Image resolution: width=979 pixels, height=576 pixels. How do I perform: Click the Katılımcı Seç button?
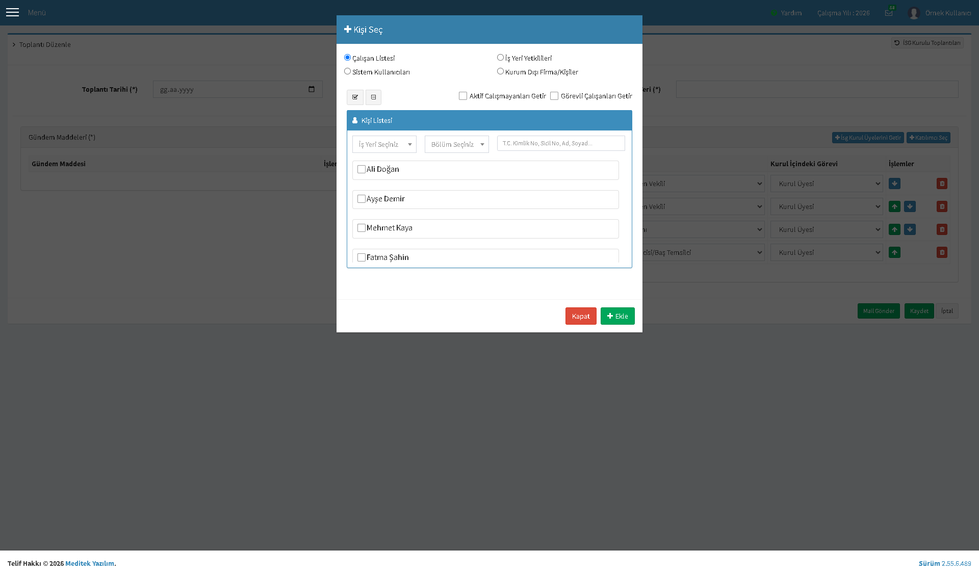pos(928,138)
